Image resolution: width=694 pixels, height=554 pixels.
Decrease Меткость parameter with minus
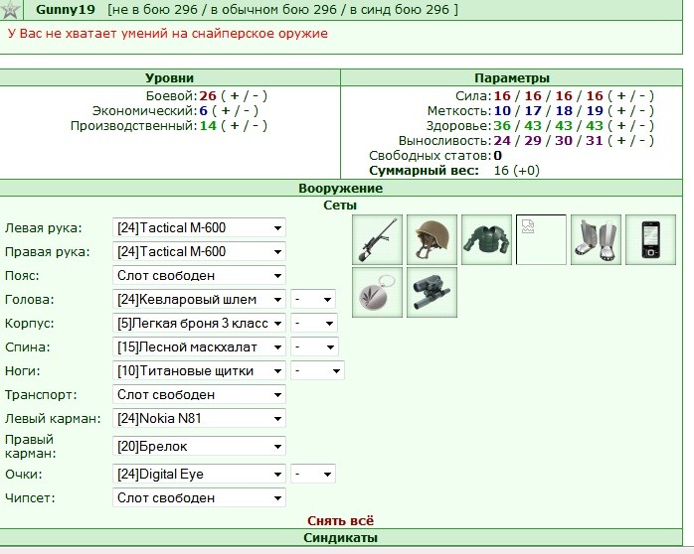pos(642,111)
